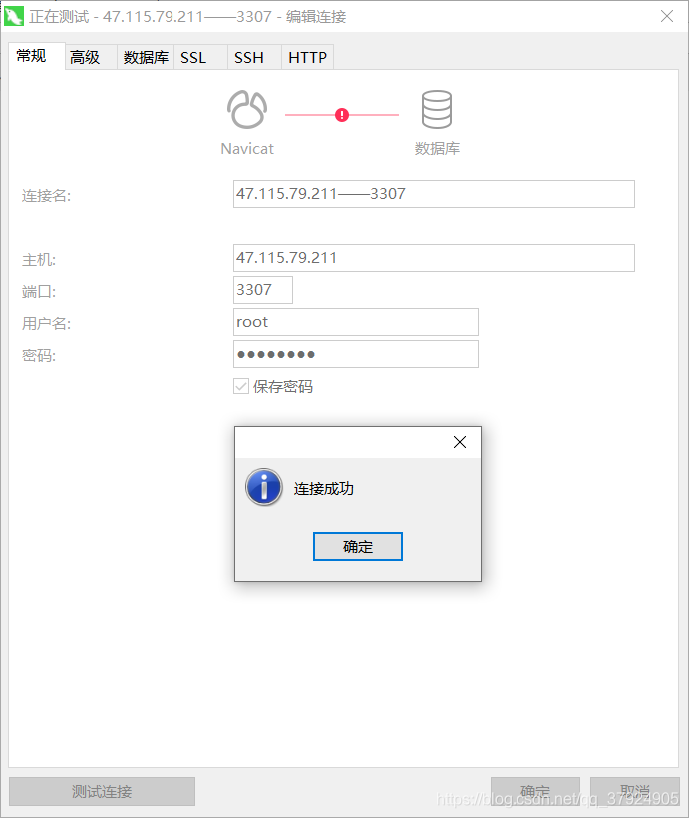689x818 pixels.
Task: Close the 连接成功 message box
Action: pos(460,442)
